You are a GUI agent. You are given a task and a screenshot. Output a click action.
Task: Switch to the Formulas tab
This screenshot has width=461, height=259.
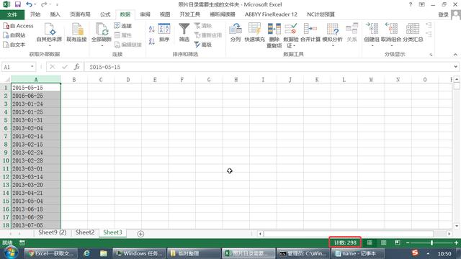pos(105,14)
